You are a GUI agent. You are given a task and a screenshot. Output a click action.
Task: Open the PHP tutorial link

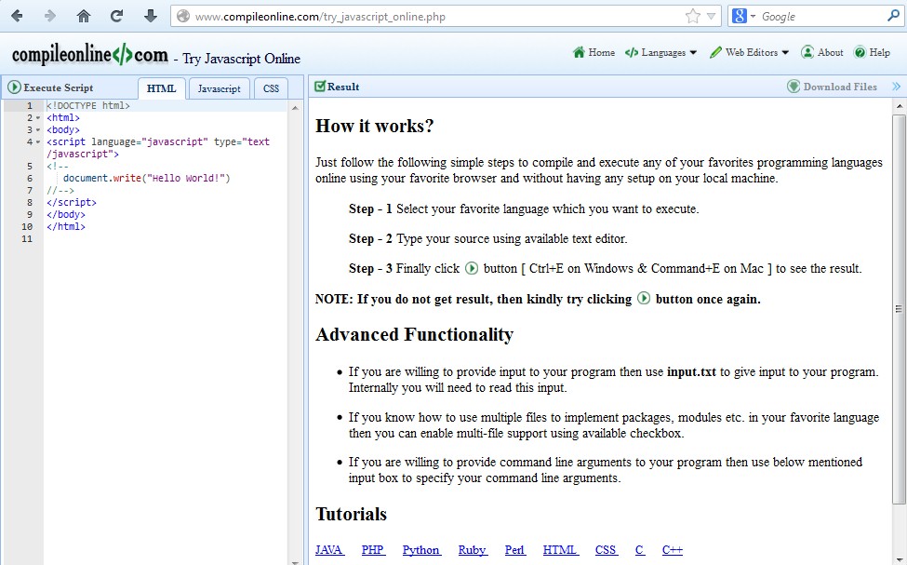(x=373, y=550)
